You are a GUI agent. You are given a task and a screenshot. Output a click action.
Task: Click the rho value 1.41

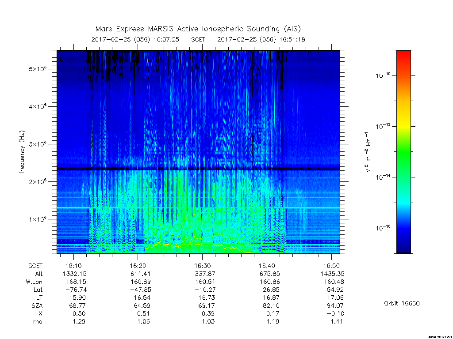tap(337, 321)
